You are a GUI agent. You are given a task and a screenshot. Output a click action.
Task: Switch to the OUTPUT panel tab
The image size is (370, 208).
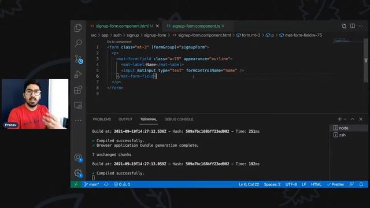[x=125, y=120]
